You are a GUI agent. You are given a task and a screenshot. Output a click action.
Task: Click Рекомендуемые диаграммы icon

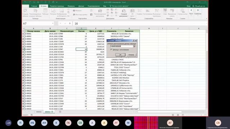click(100, 13)
